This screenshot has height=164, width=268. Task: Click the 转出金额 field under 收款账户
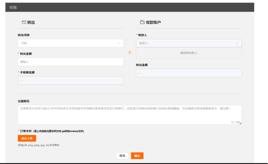189,73
